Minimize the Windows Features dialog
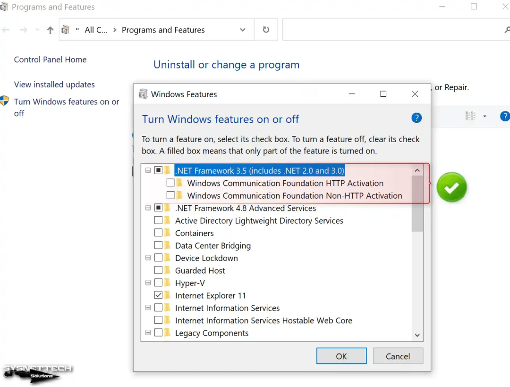Screen dimensions: 510x387 point(352,94)
